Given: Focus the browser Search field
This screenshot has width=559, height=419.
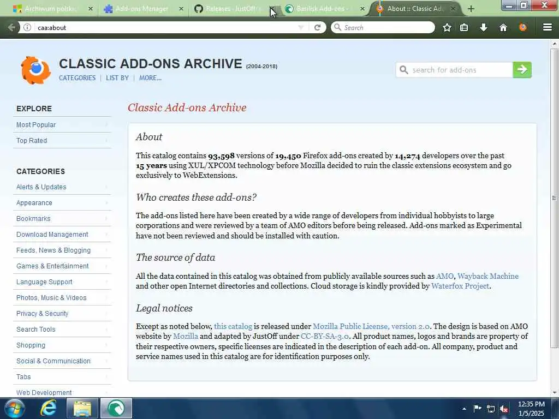Looking at the screenshot, I should pyautogui.click(x=383, y=27).
